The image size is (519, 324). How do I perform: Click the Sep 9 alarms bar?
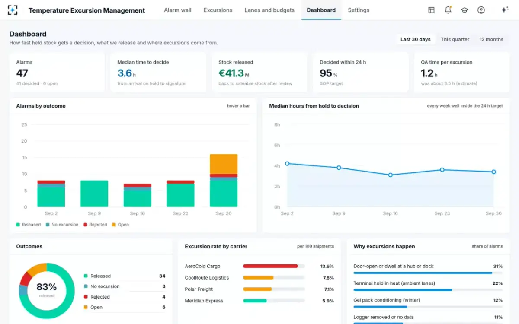(x=94, y=194)
